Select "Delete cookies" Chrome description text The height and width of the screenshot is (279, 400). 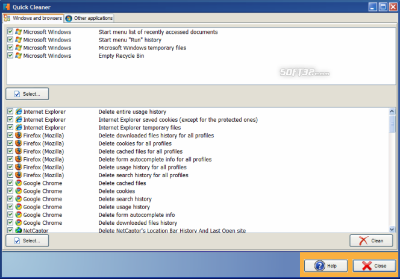coord(117,191)
